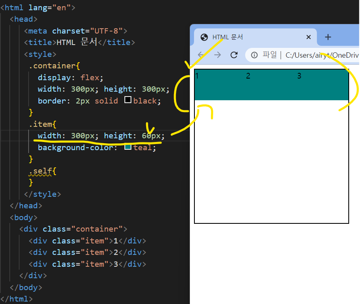Click the browser back arrow
The width and height of the screenshot is (361, 304).
coord(201,55)
